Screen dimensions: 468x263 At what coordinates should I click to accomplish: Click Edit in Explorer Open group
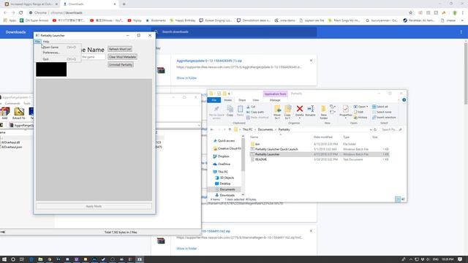pyautogui.click(x=358, y=112)
